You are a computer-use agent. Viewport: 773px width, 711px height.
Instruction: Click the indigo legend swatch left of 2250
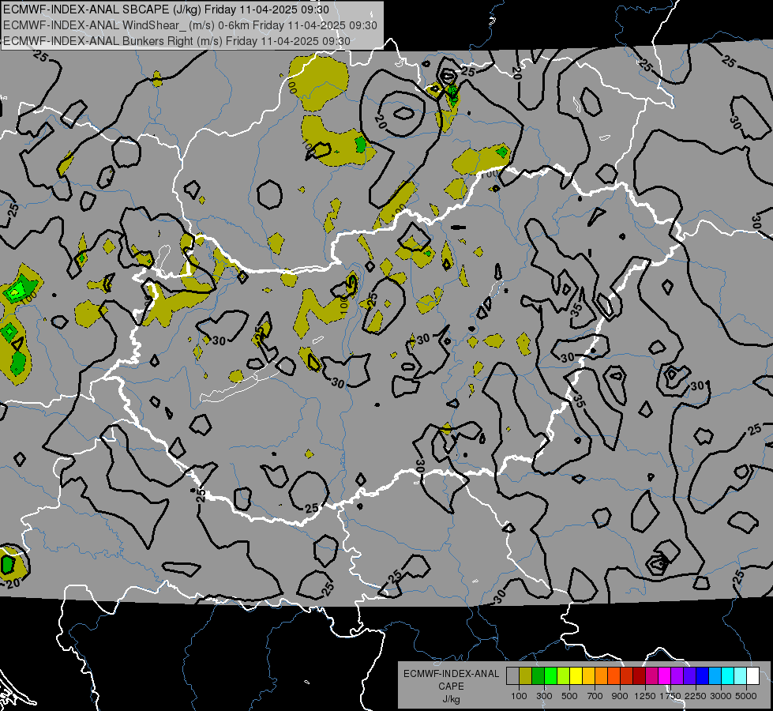tap(689, 676)
